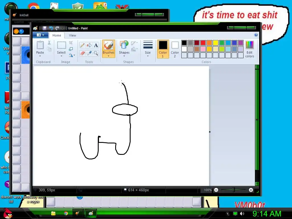Pick the brown color swatch
292x219 pixels.
coord(197,49)
